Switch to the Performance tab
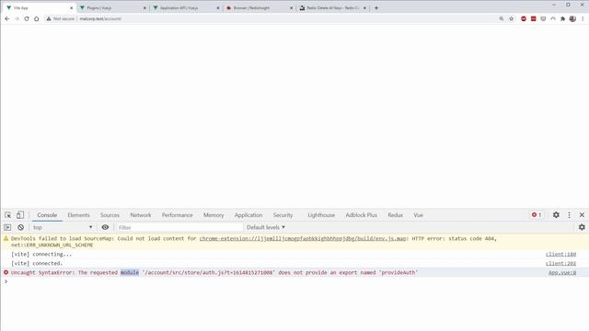The image size is (589, 331). point(178,215)
